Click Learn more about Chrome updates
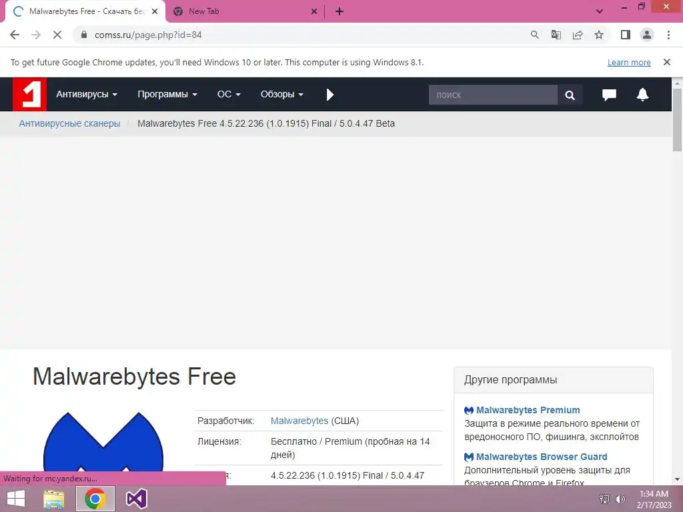 629,62
